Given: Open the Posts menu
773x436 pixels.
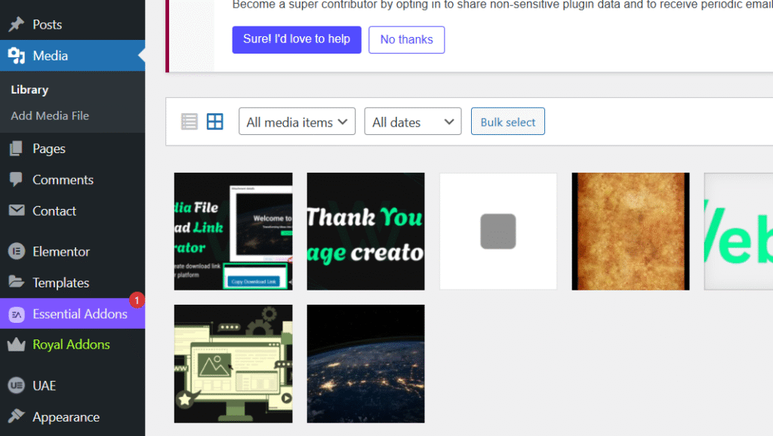Looking at the screenshot, I should pyautogui.click(x=48, y=25).
